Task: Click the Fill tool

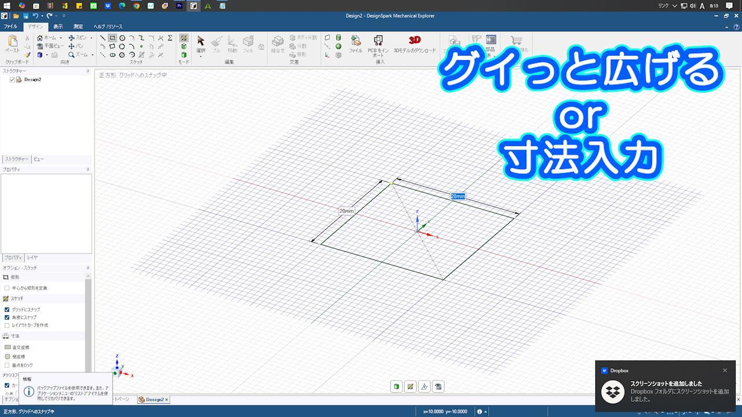Action: coord(248,45)
